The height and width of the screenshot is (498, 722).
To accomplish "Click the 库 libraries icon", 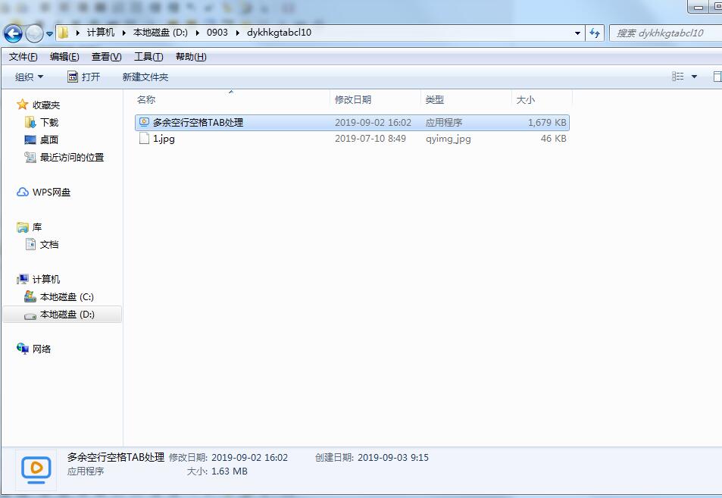I will 23,227.
